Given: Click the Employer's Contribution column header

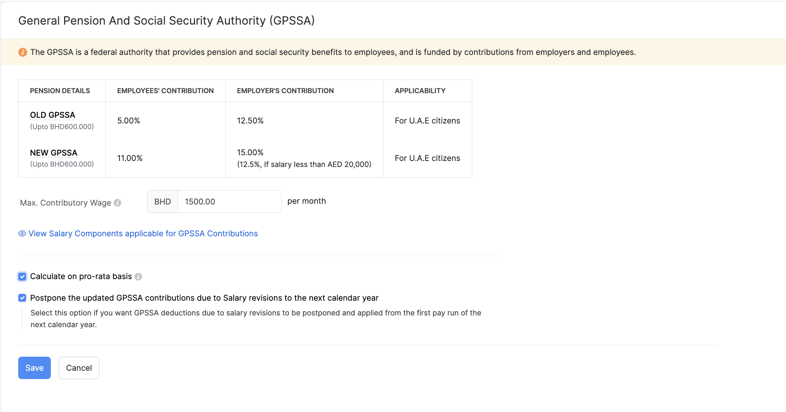Looking at the screenshot, I should [x=285, y=91].
